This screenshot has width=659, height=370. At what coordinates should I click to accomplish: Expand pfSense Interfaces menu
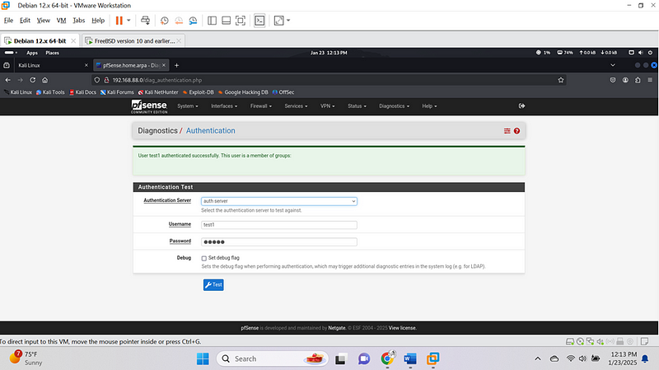click(x=224, y=106)
